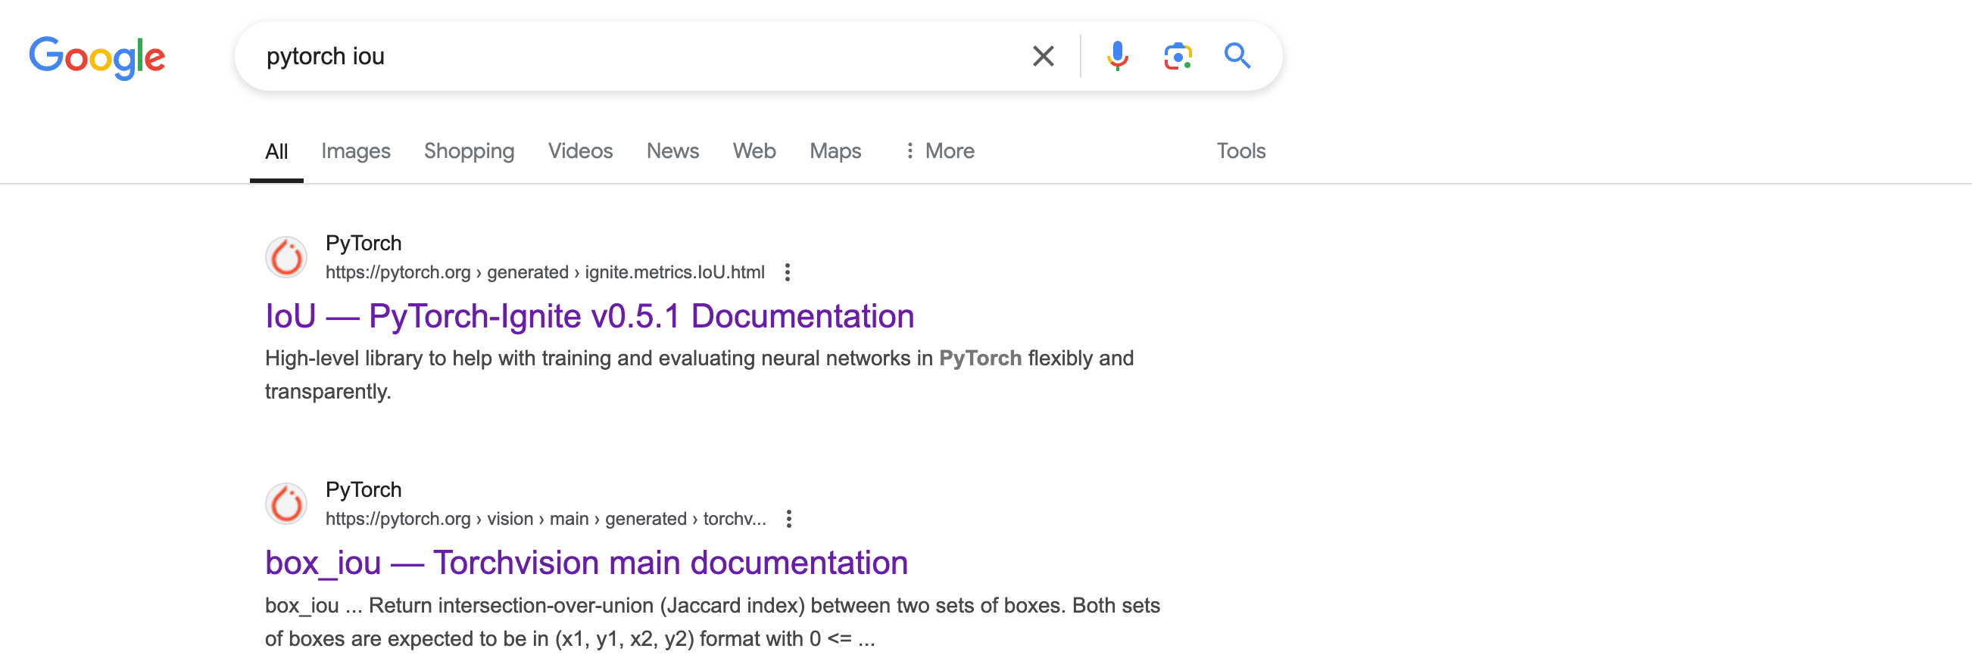Switch to the Maps tab

835,151
